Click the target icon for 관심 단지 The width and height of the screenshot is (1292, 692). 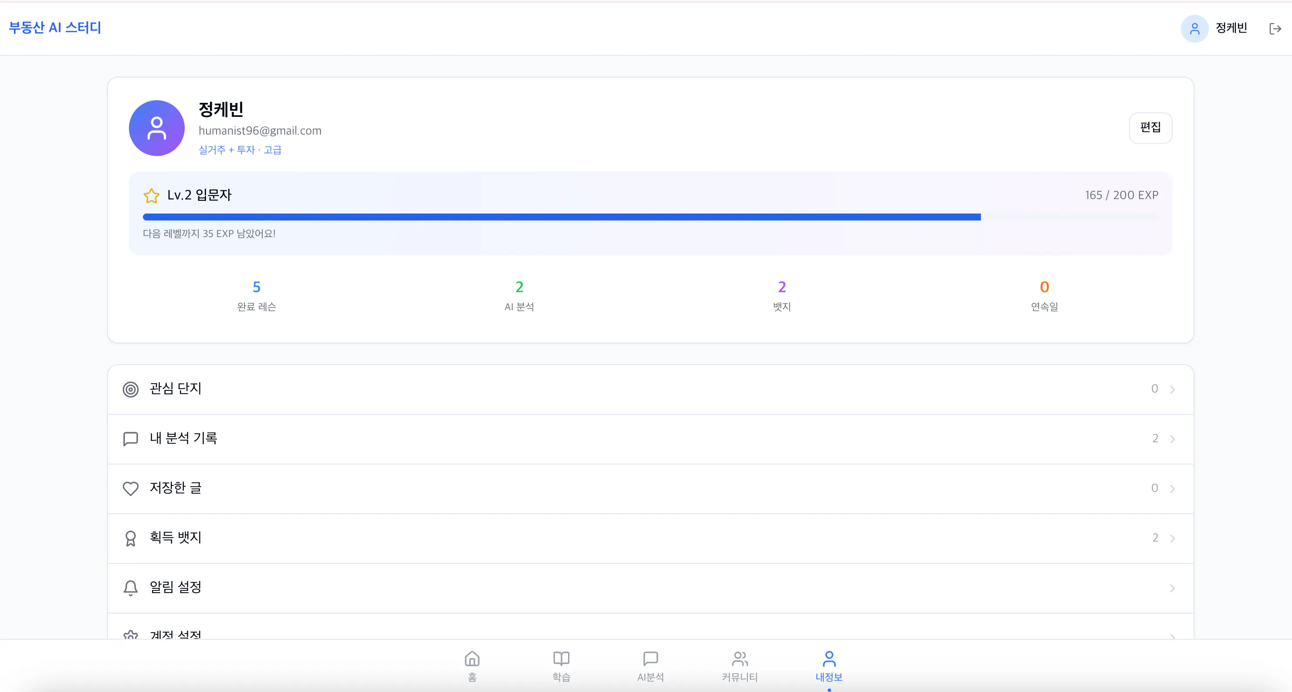130,390
